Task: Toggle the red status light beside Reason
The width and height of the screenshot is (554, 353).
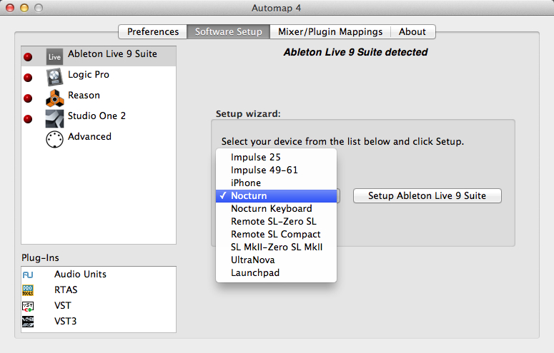Action: tap(29, 98)
